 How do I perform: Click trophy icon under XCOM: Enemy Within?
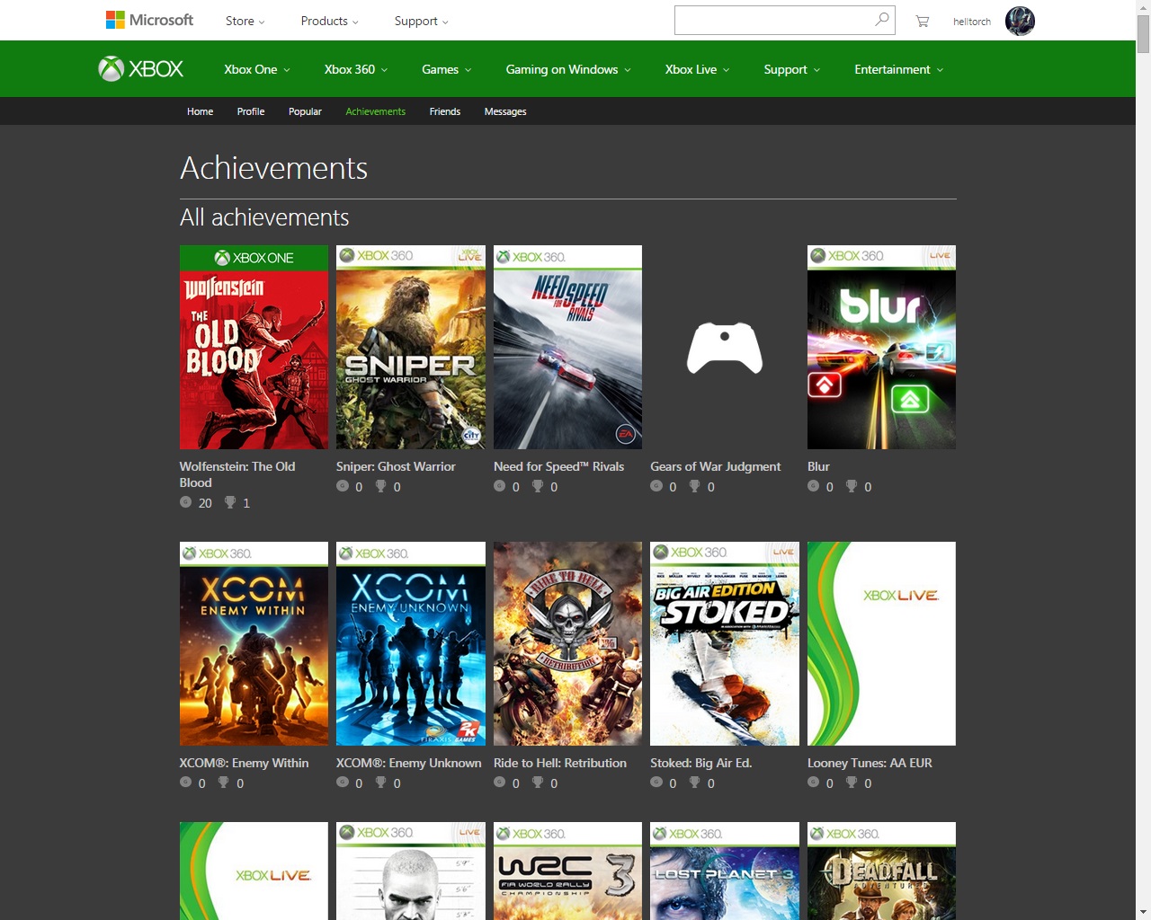[224, 783]
